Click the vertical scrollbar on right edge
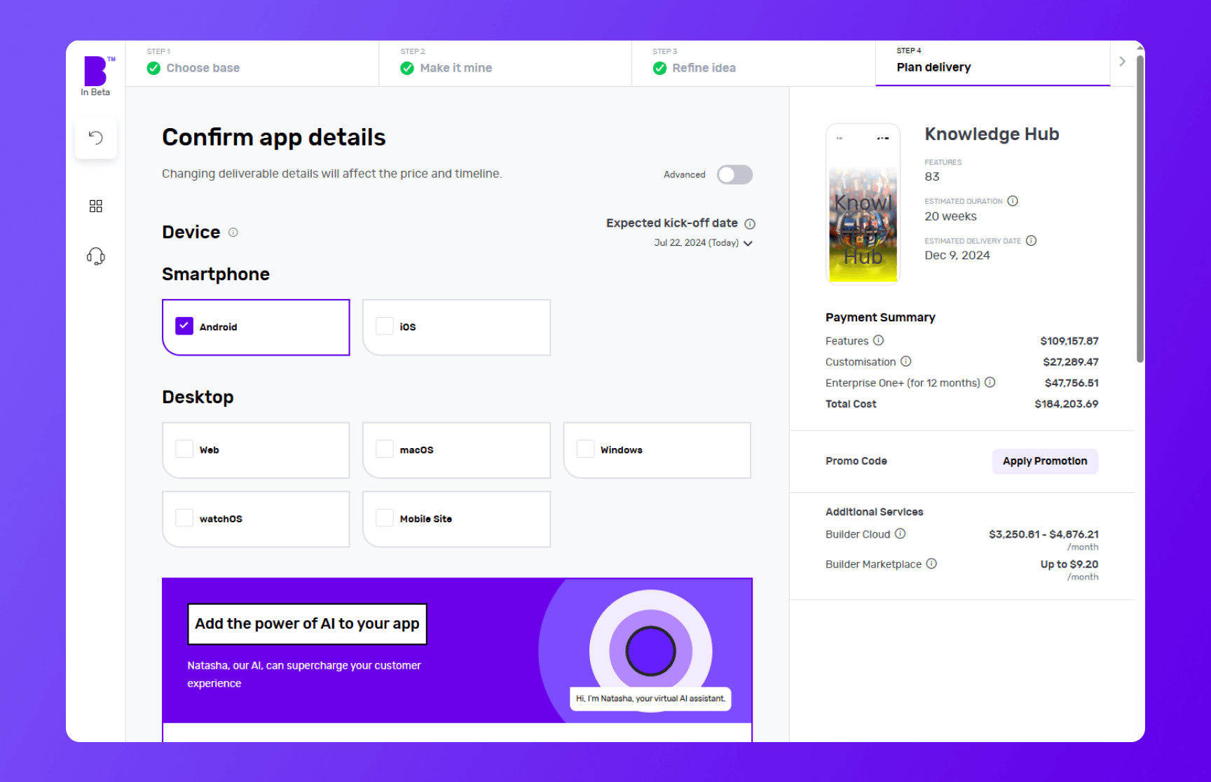The height and width of the screenshot is (782, 1211). point(1140,209)
